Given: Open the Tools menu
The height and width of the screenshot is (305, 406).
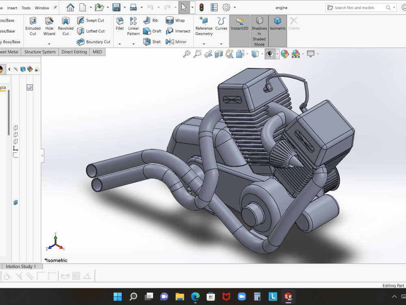Looking at the screenshot, I should pyautogui.click(x=26, y=7).
